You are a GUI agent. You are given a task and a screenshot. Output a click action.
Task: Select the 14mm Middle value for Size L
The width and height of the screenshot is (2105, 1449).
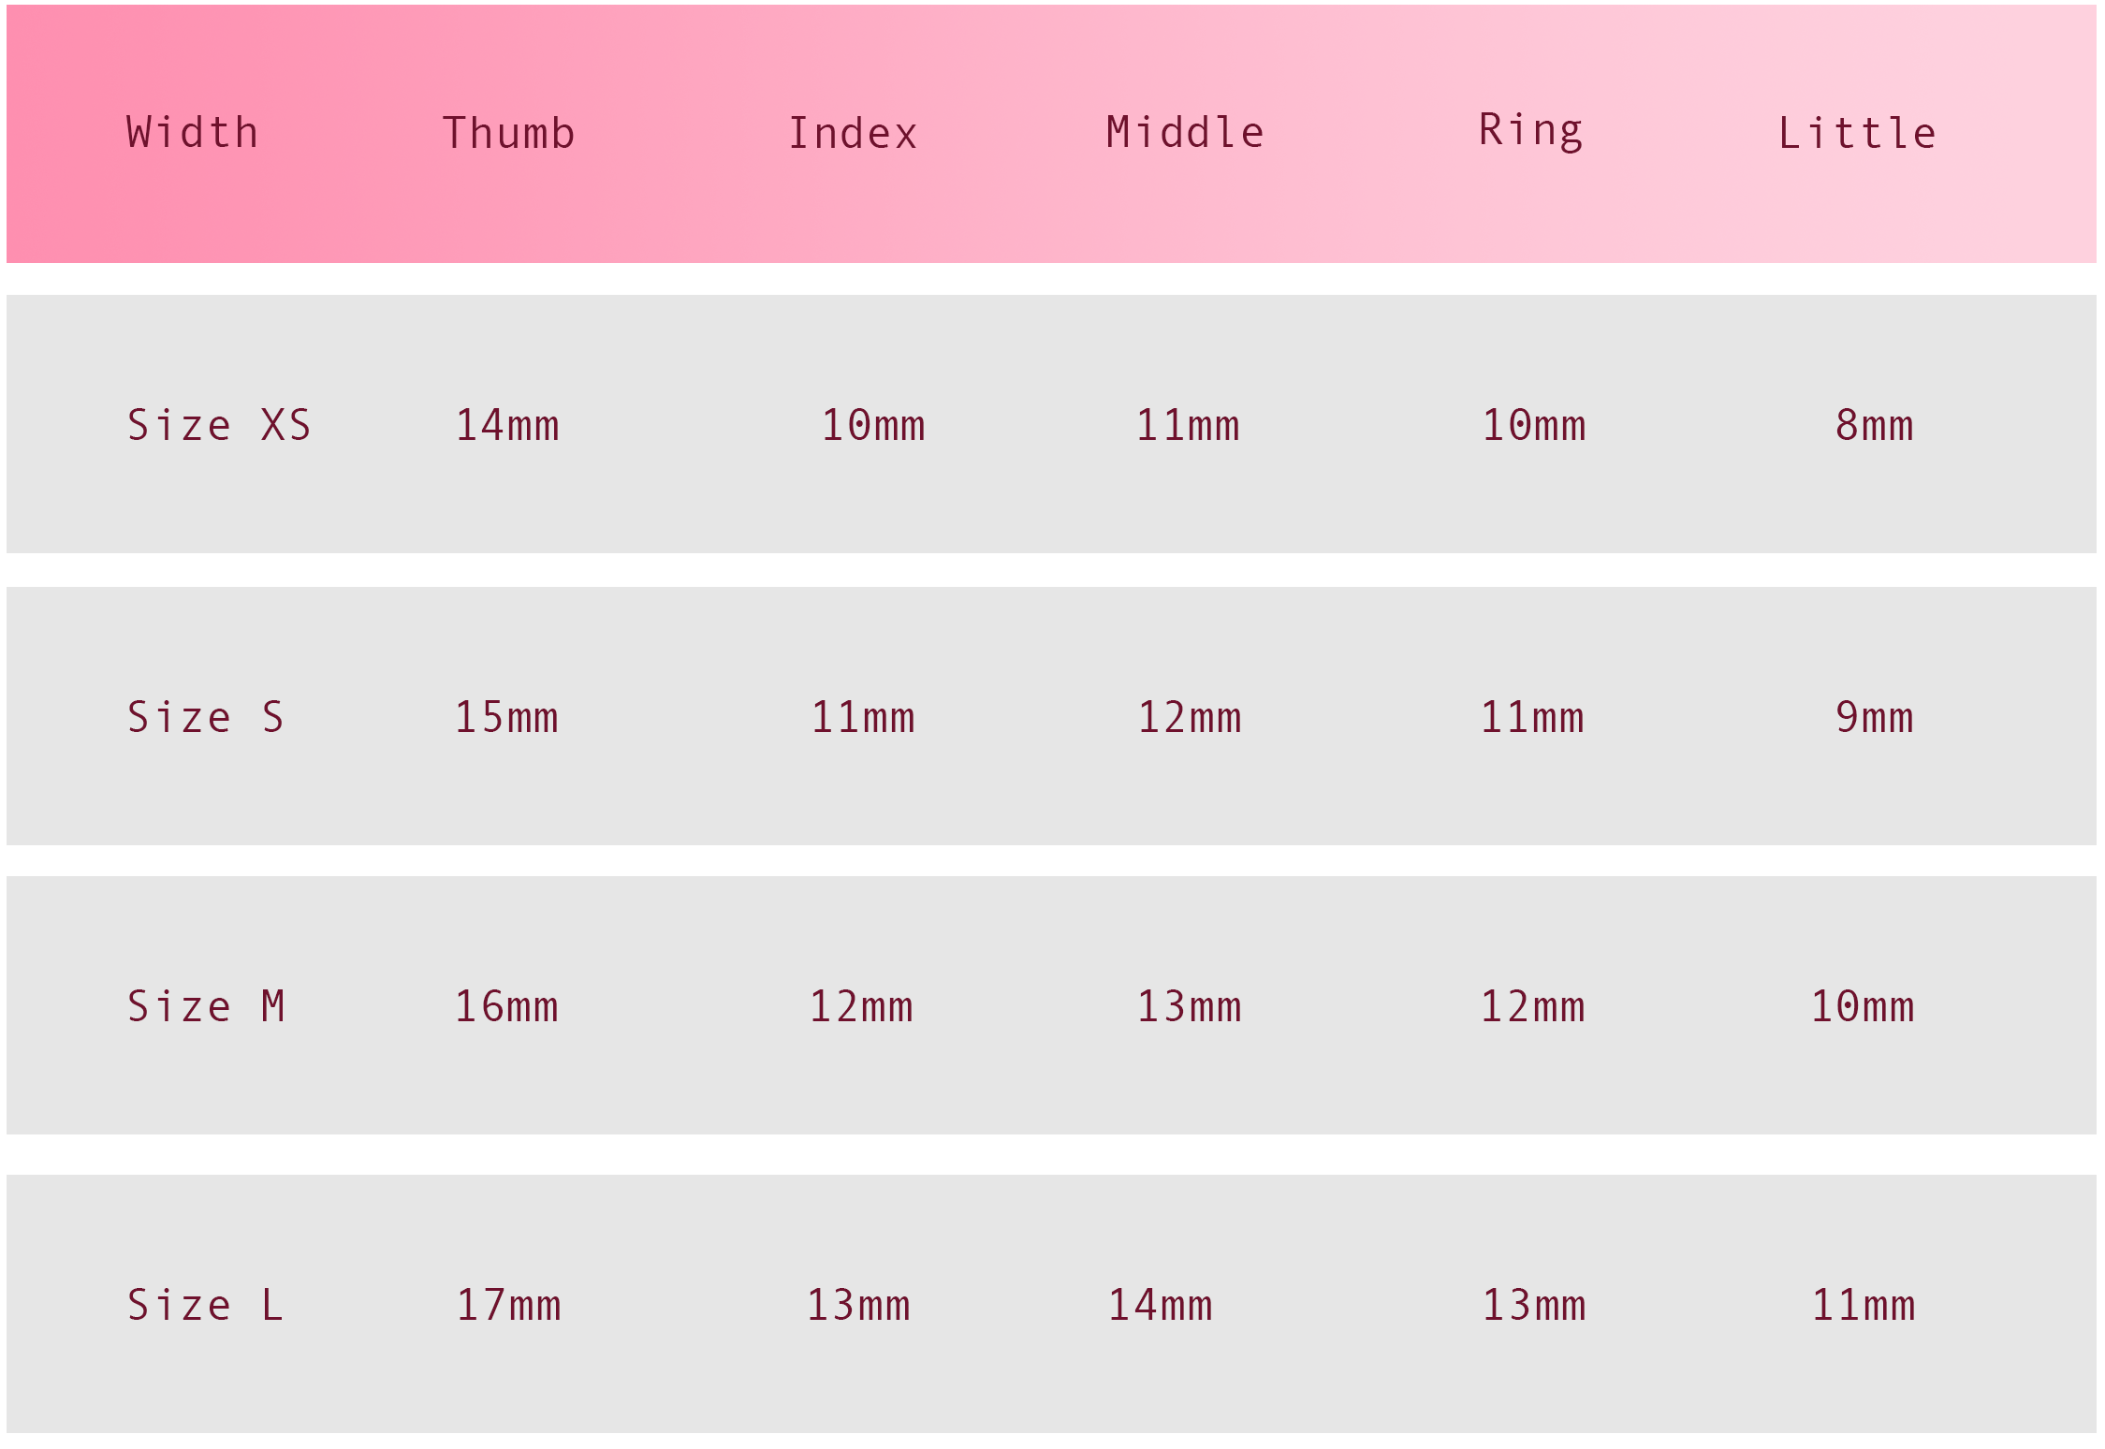click(x=1160, y=1306)
